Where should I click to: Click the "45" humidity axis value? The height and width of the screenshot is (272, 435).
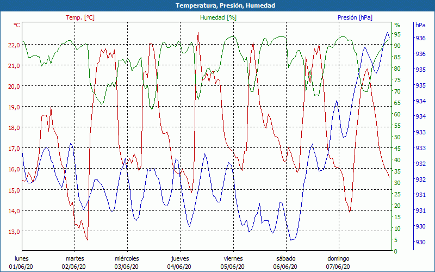(x=397, y=149)
